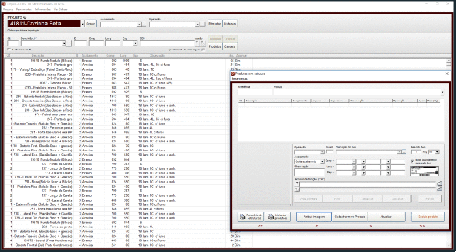Open the Via Gabster menu

pos(61,10)
